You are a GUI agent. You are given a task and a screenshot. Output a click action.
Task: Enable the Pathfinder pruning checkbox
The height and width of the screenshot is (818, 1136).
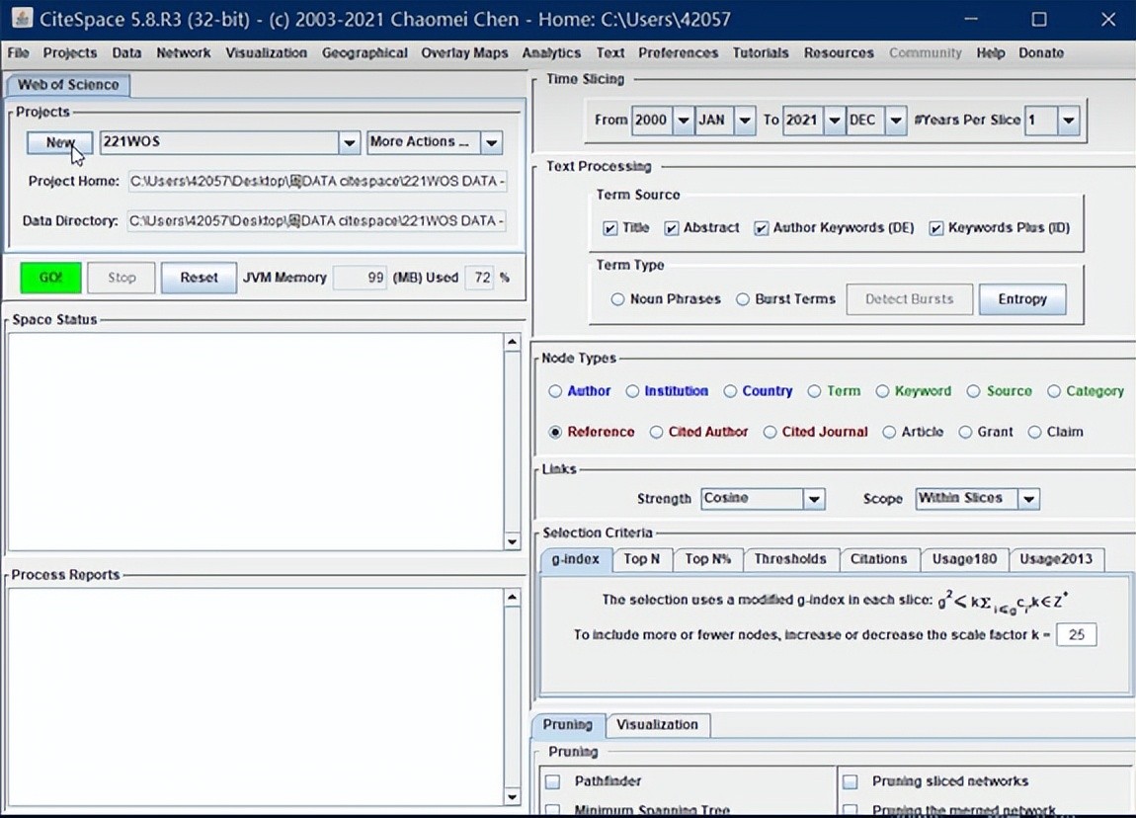553,781
